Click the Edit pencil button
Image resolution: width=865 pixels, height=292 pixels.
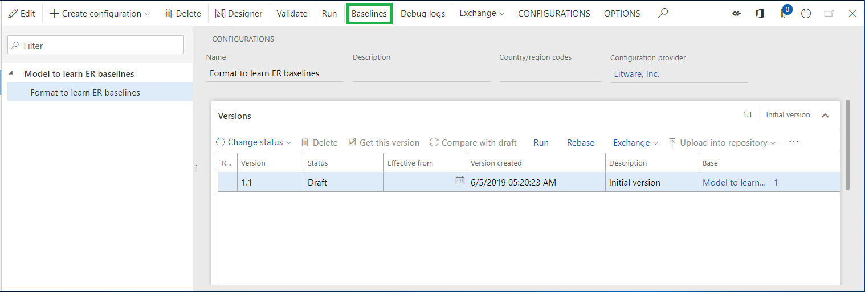(22, 14)
